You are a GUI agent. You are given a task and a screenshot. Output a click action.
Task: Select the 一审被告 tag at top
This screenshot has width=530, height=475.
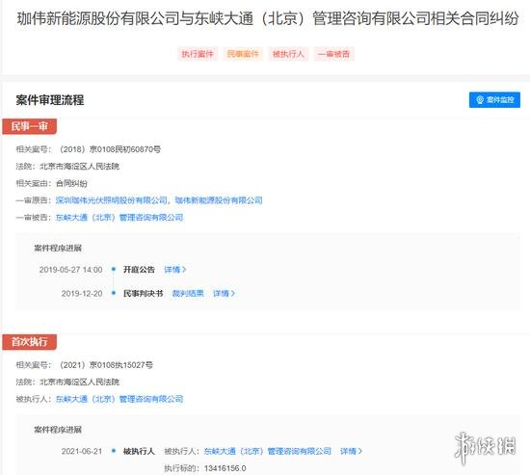pos(334,54)
